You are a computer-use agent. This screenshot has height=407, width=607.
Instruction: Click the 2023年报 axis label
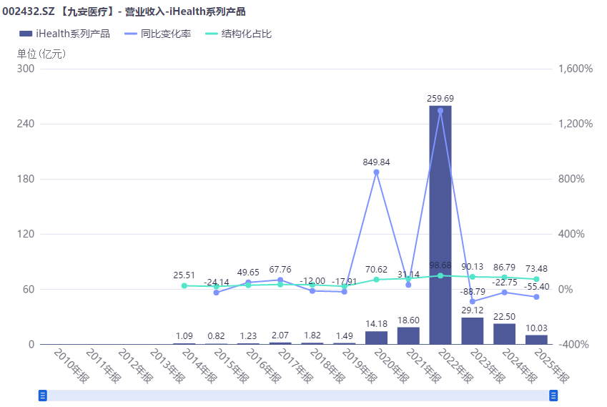(488, 366)
